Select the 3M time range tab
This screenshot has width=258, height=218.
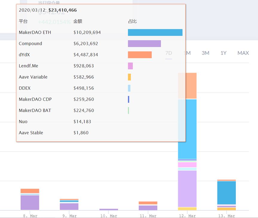[x=205, y=53]
